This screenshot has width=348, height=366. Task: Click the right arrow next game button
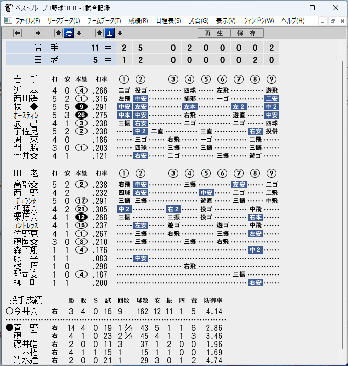(x=38, y=33)
